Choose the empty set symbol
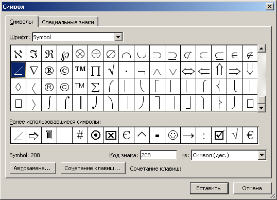 tap(111, 54)
